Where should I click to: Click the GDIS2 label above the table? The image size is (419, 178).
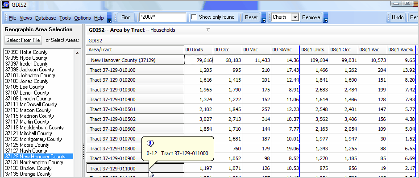coord(95,41)
